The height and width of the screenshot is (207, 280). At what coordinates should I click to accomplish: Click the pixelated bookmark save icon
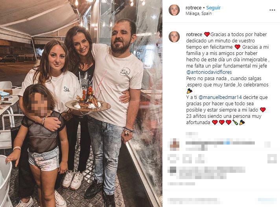click(x=272, y=159)
